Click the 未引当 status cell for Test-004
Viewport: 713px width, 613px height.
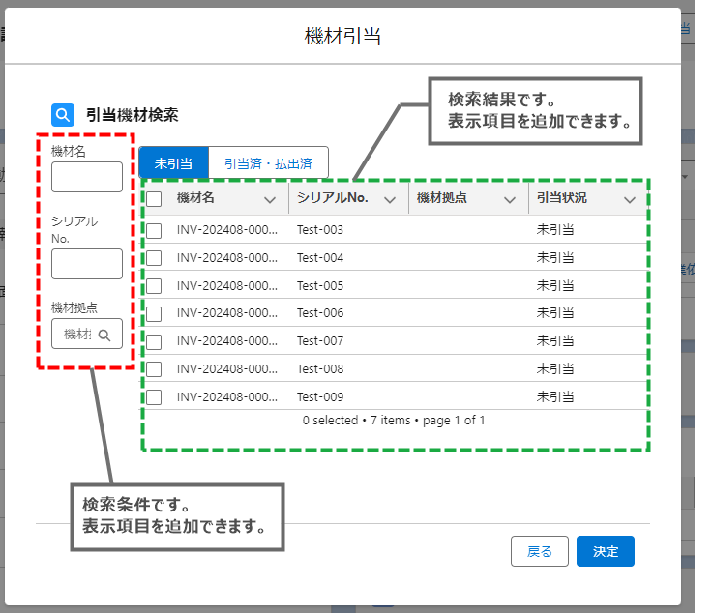pyautogui.click(x=555, y=258)
